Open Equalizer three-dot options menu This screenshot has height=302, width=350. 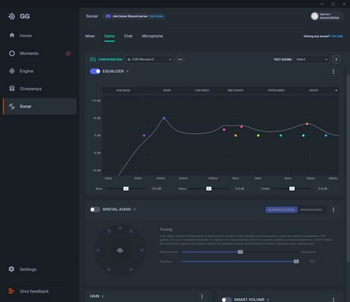click(334, 72)
